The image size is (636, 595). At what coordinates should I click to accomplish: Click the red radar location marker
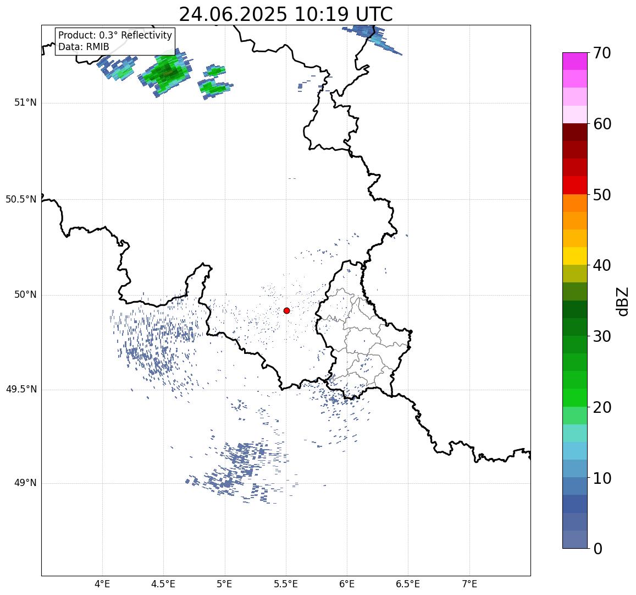coord(286,310)
